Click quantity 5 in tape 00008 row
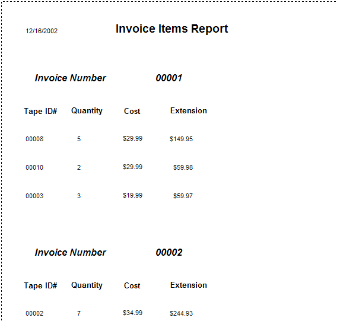The image size is (337, 321). click(79, 139)
